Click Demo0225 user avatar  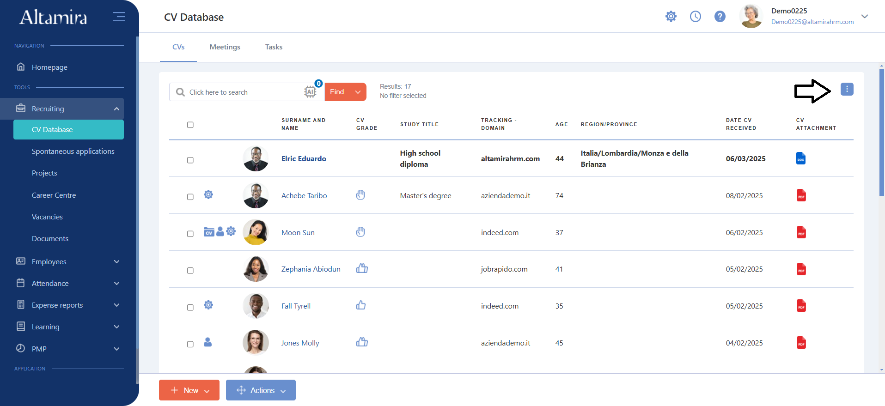coord(751,16)
